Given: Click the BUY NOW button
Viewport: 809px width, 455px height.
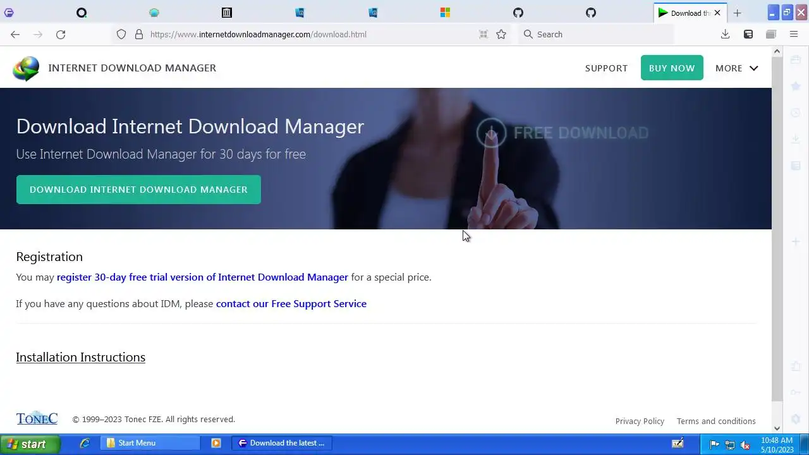Looking at the screenshot, I should pyautogui.click(x=672, y=68).
